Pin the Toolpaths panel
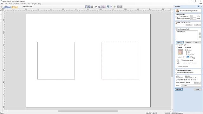203x114 pixels. (x=202, y=6)
